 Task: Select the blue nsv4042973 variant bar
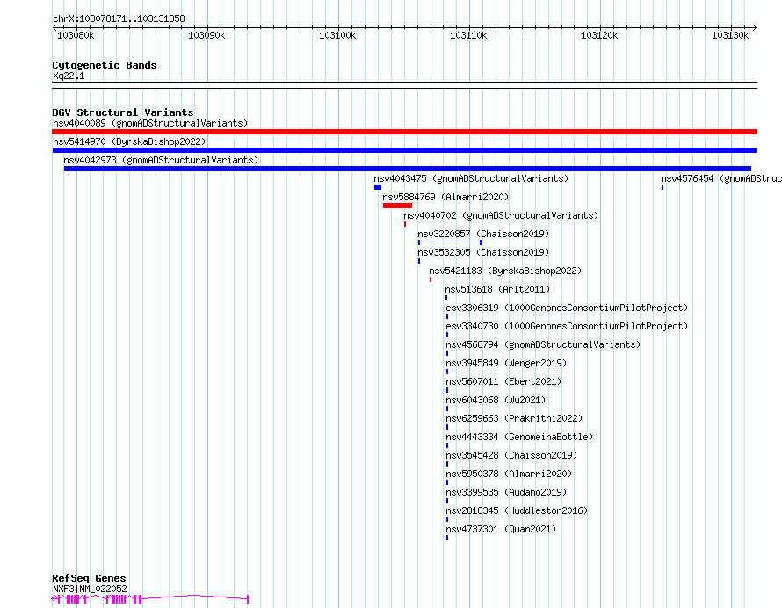pyautogui.click(x=408, y=169)
